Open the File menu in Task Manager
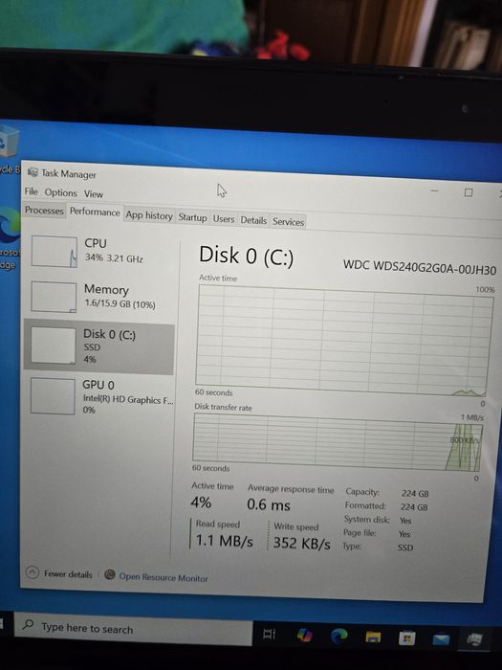This screenshot has height=670, width=502. [32, 191]
